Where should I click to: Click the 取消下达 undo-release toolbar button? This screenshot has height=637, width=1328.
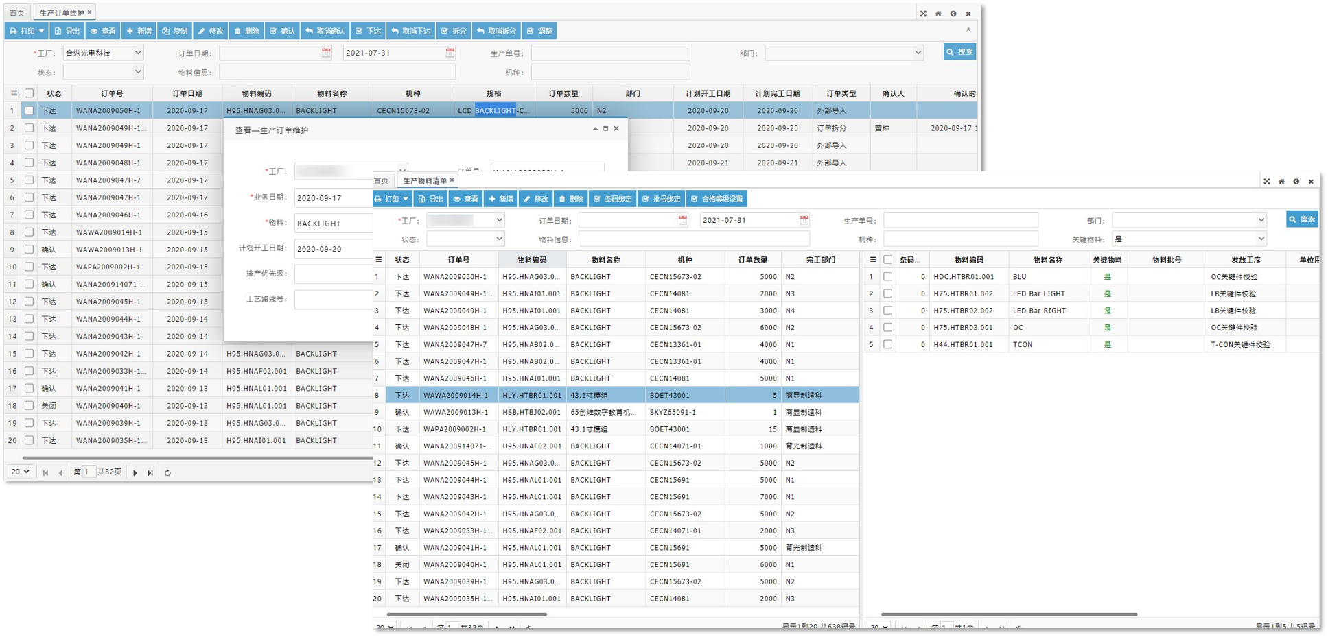[410, 31]
